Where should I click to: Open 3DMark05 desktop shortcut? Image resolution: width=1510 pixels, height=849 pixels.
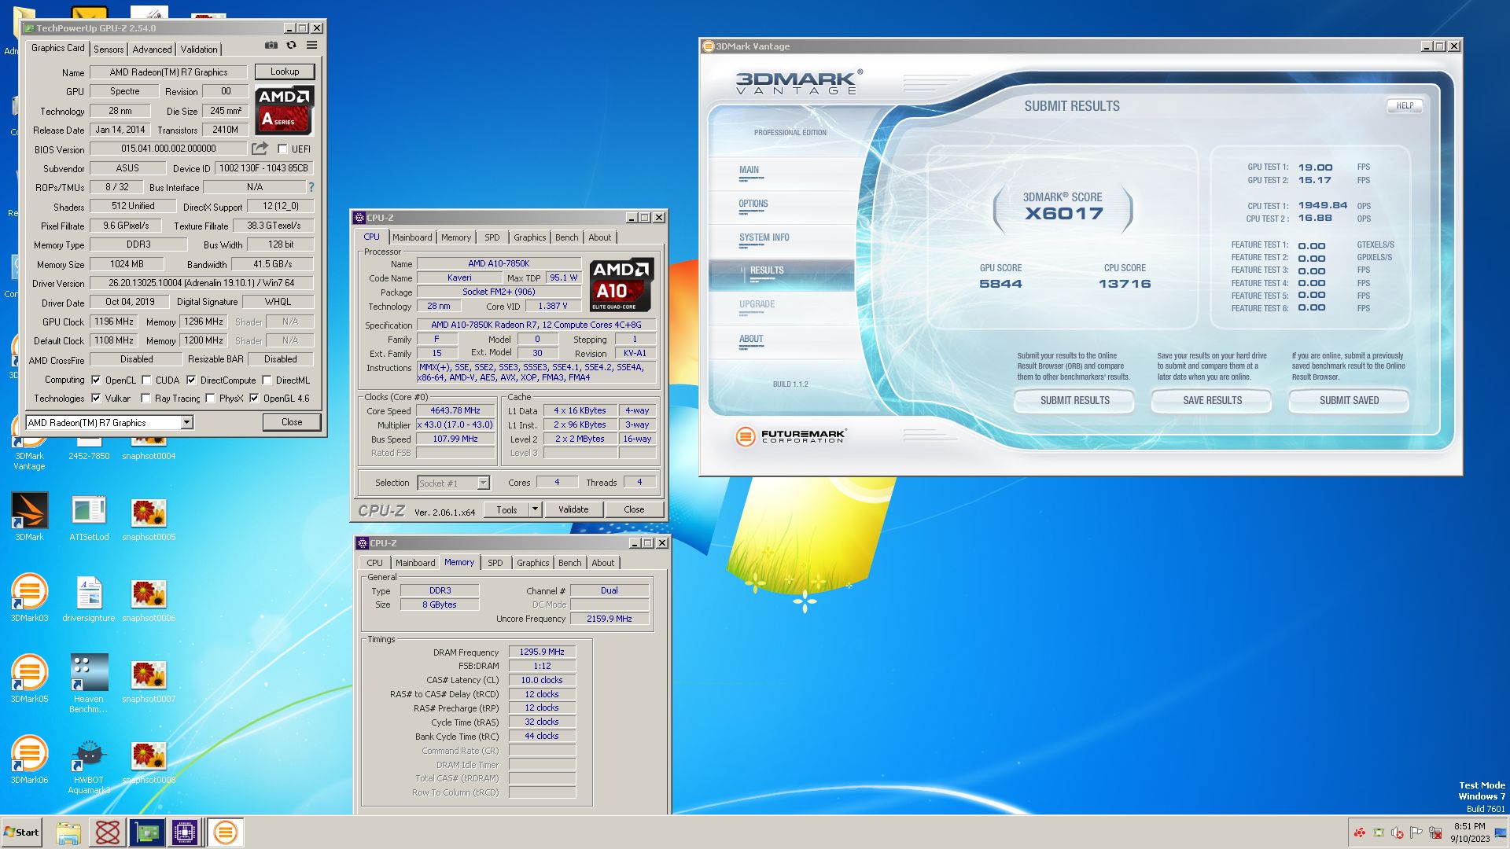(29, 679)
